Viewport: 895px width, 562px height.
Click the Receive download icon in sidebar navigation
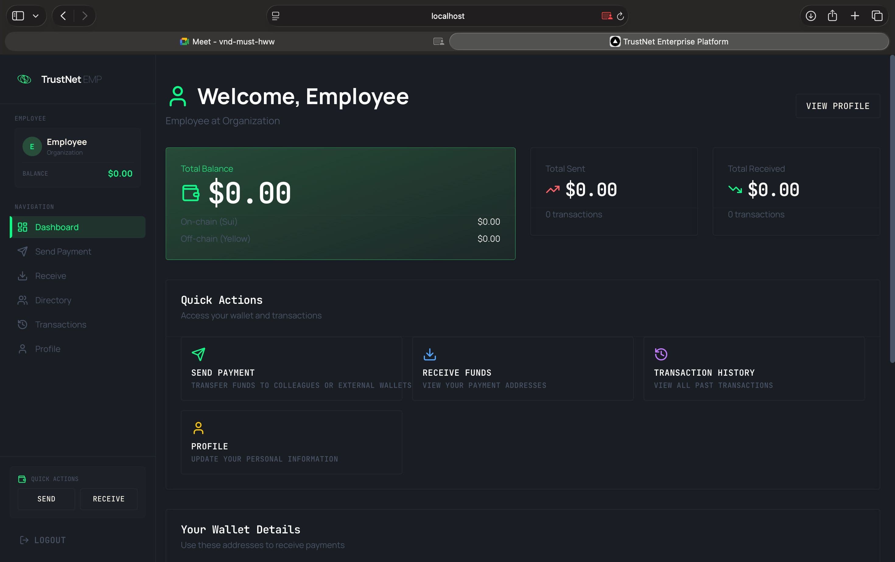point(23,276)
